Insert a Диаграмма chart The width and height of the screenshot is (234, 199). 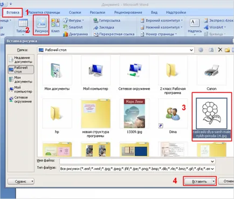75,34
